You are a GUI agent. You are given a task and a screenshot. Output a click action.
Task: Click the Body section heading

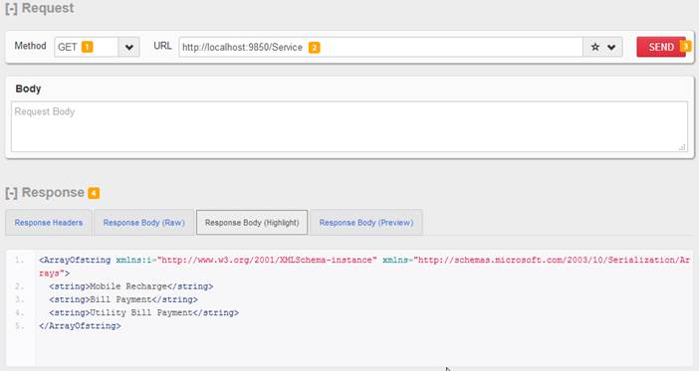tap(28, 89)
